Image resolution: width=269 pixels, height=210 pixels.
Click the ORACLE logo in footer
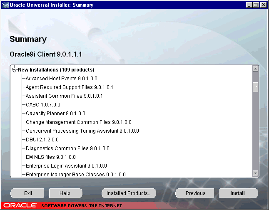click(20, 205)
